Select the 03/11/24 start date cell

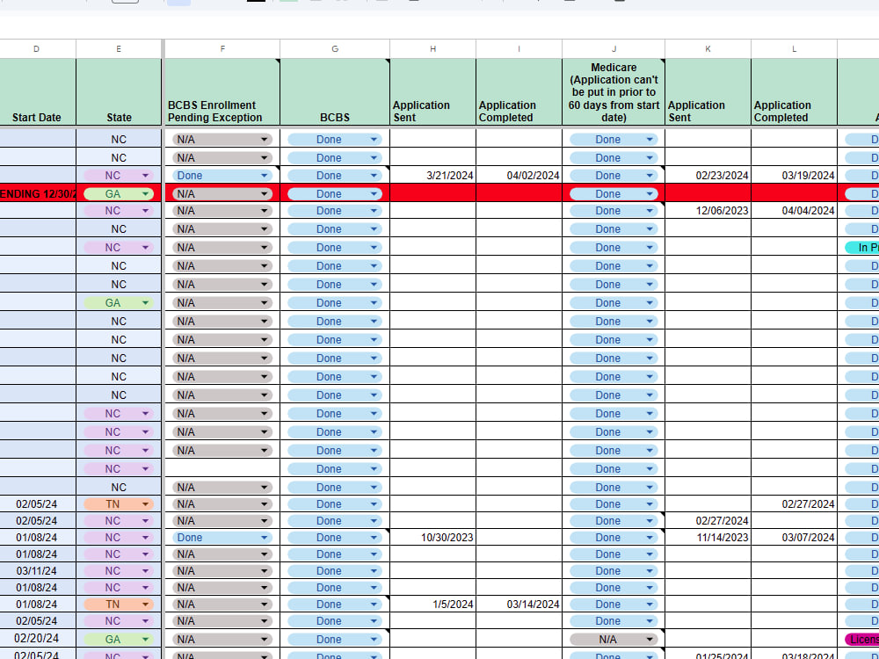pos(36,571)
